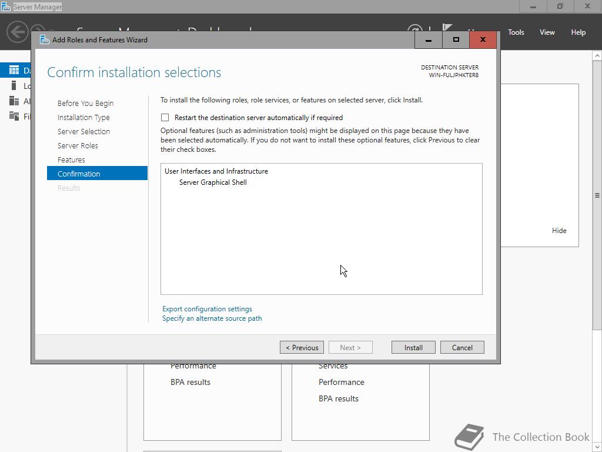
Task: Click the Add Roles and Features Wizard title icon
Action: click(45, 39)
